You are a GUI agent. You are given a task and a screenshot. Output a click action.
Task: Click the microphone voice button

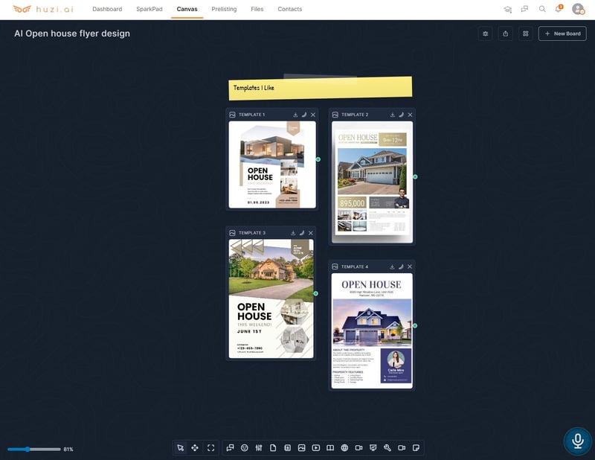[577, 441]
